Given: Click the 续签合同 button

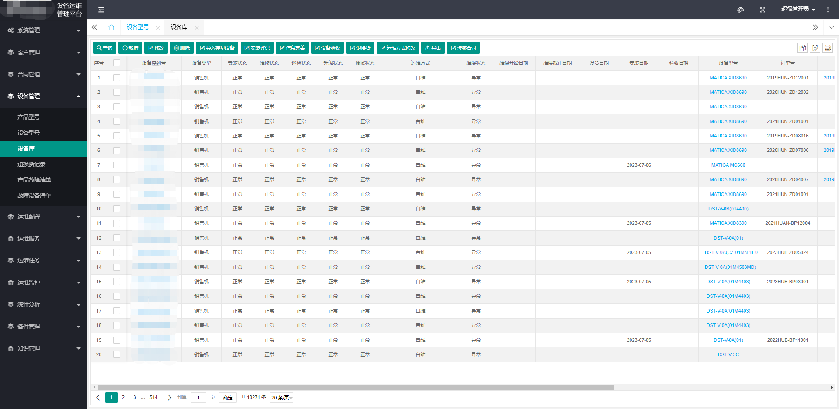Looking at the screenshot, I should (x=464, y=48).
